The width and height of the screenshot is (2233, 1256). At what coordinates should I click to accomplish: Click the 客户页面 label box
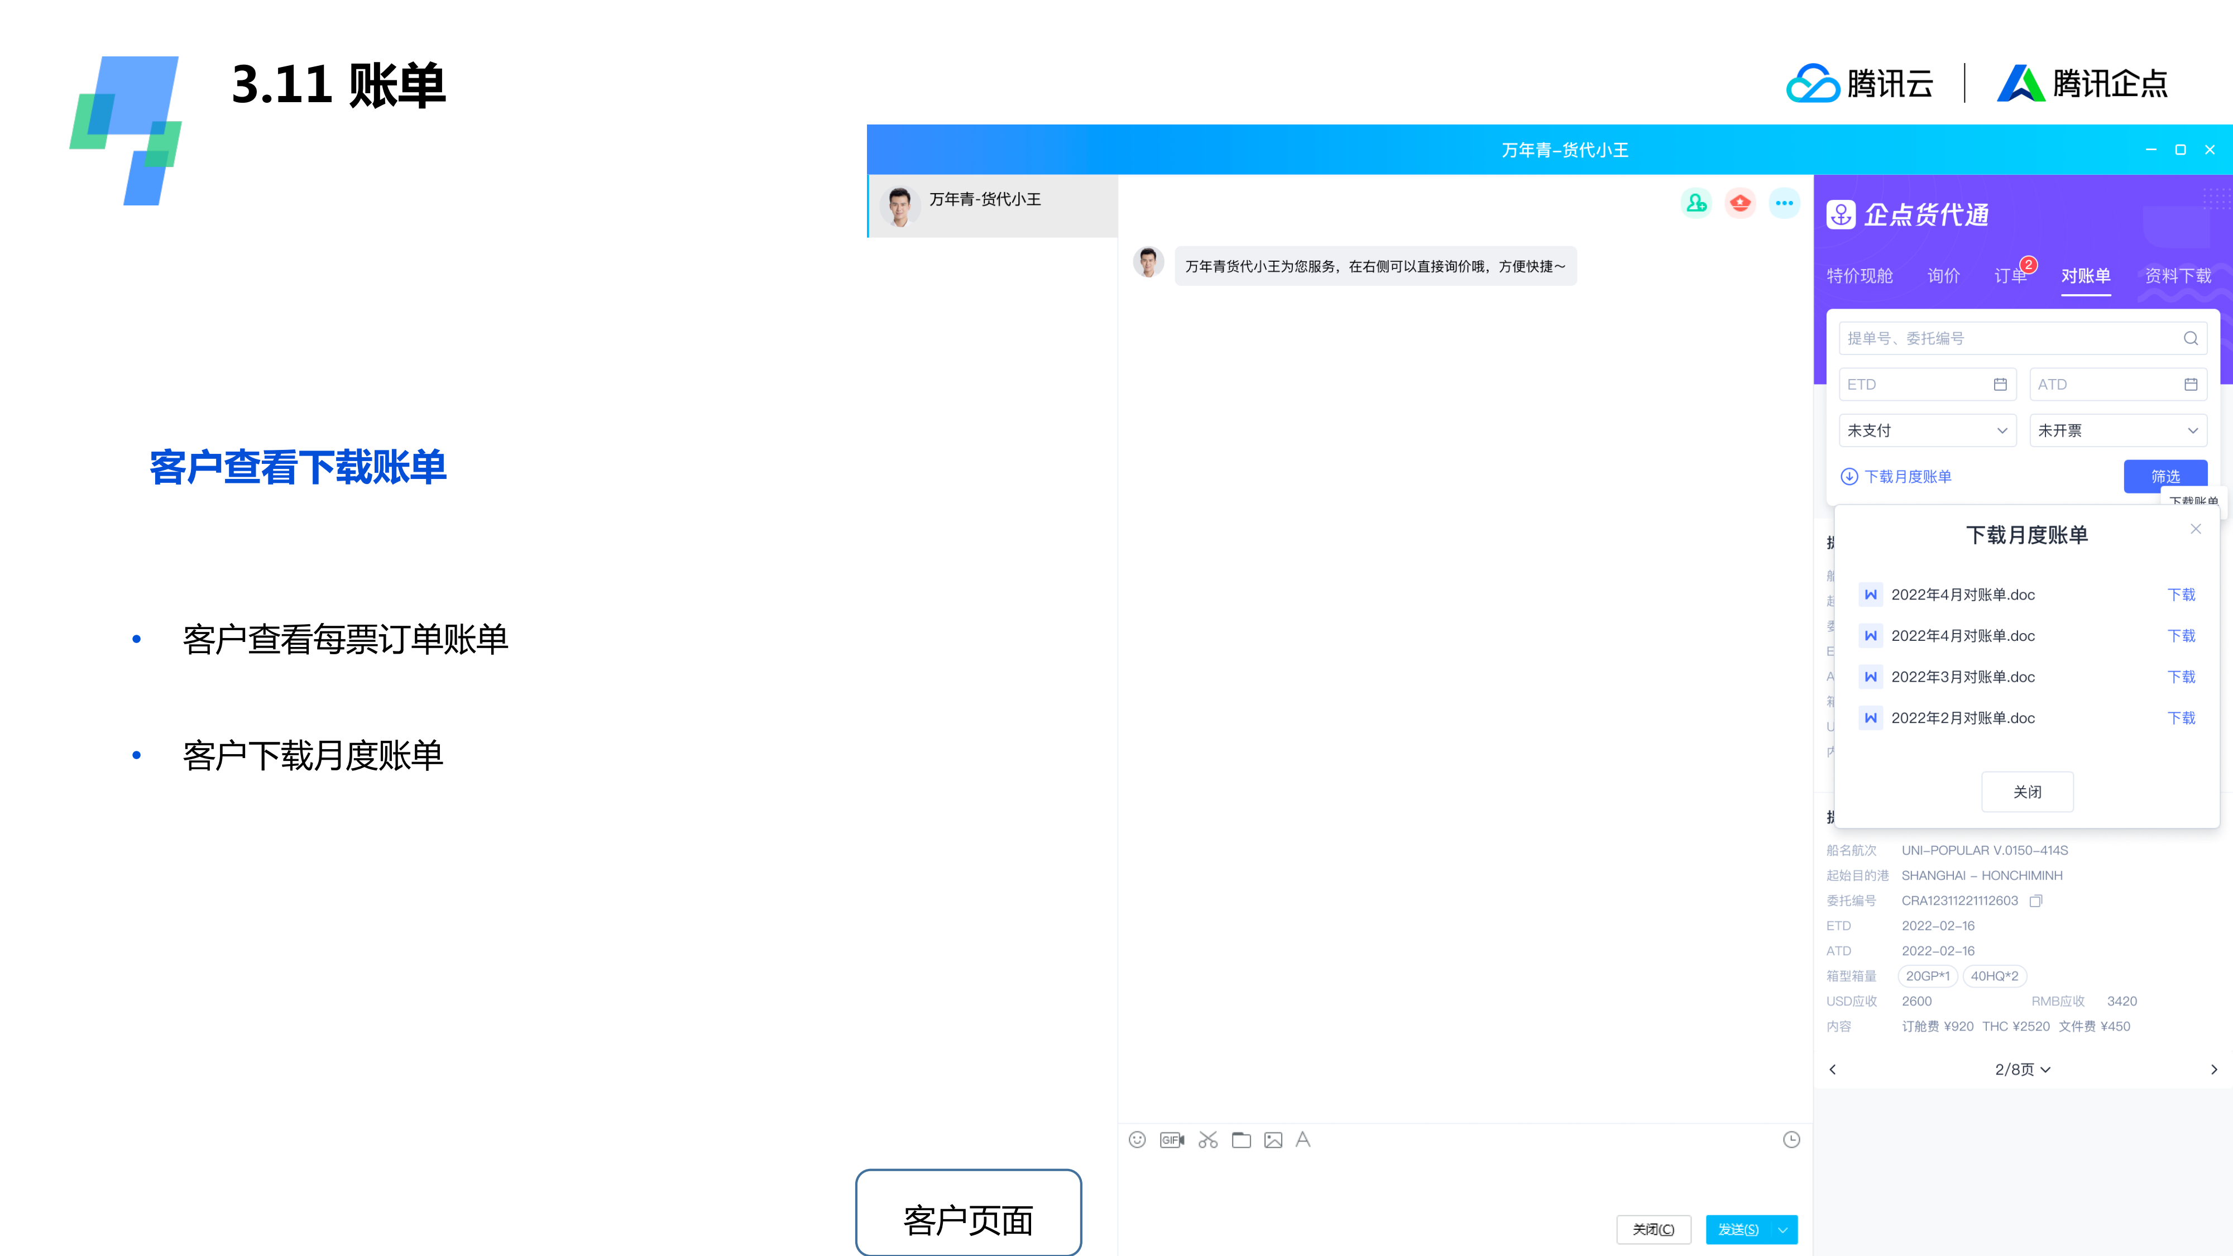[x=968, y=1212]
